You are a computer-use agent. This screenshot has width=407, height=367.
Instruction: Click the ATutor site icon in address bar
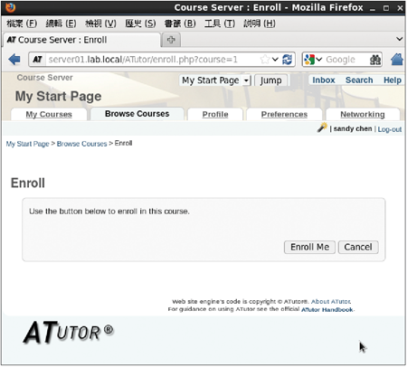[x=37, y=60]
